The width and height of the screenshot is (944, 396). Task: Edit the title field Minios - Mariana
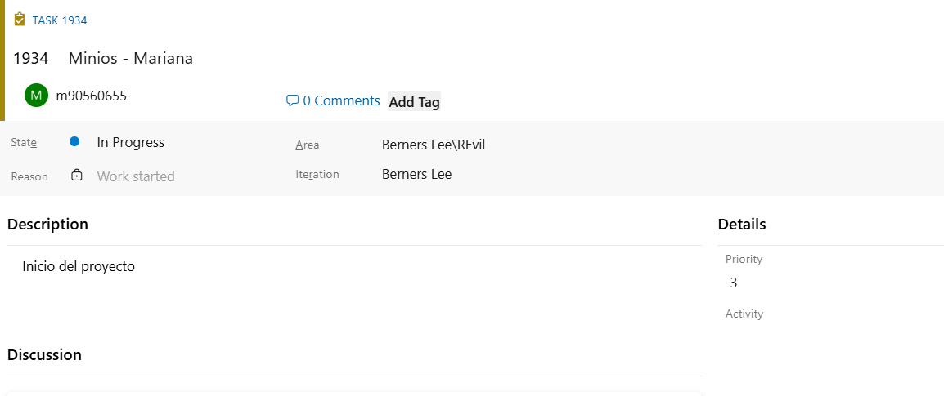click(131, 59)
